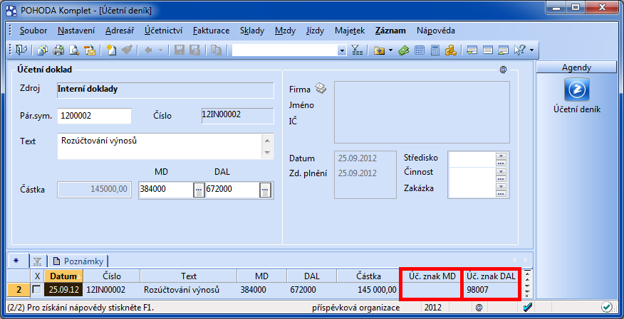Click the third note window icon in toolbar
This screenshot has height=319, width=624.
(x=504, y=50)
